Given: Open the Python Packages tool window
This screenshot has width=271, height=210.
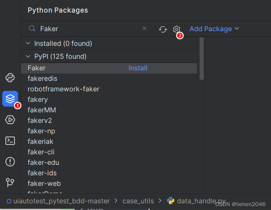Looking at the screenshot, I should pos(10,99).
